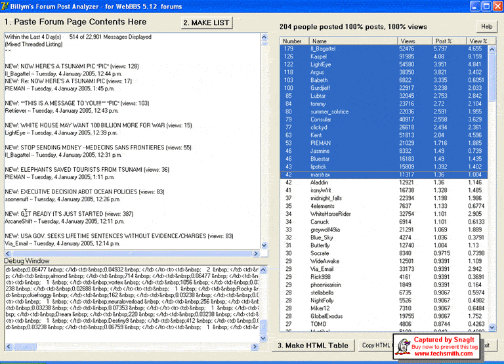
Task: Sort by the Views column header
Action: [415, 41]
